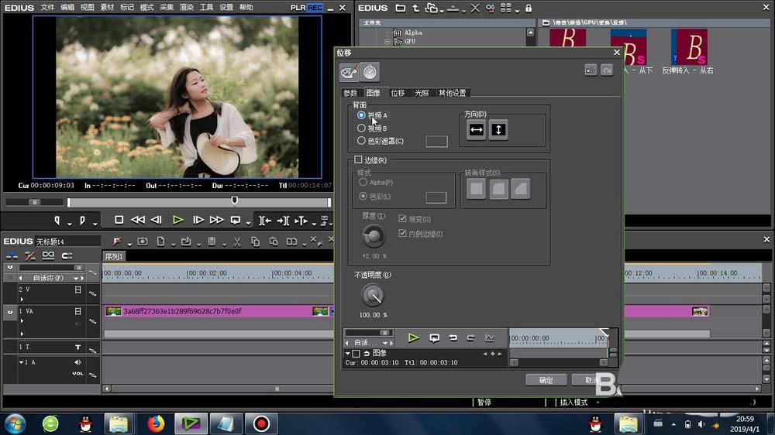Toggle speaker mute on 1 A track

pyautogui.click(x=77, y=362)
